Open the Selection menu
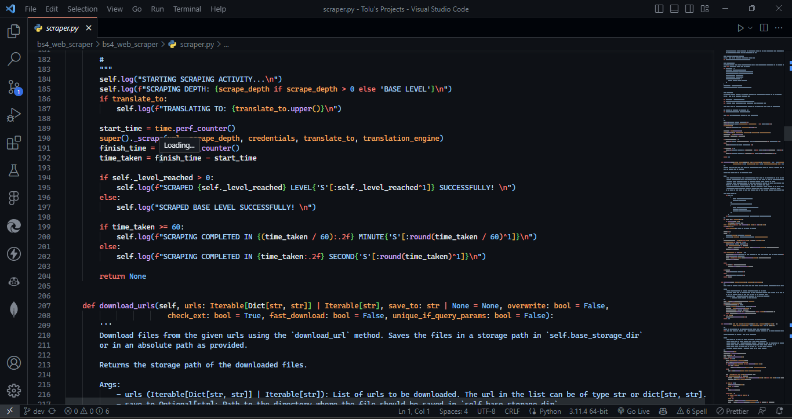Viewport: 792px width, 419px height. [82, 9]
